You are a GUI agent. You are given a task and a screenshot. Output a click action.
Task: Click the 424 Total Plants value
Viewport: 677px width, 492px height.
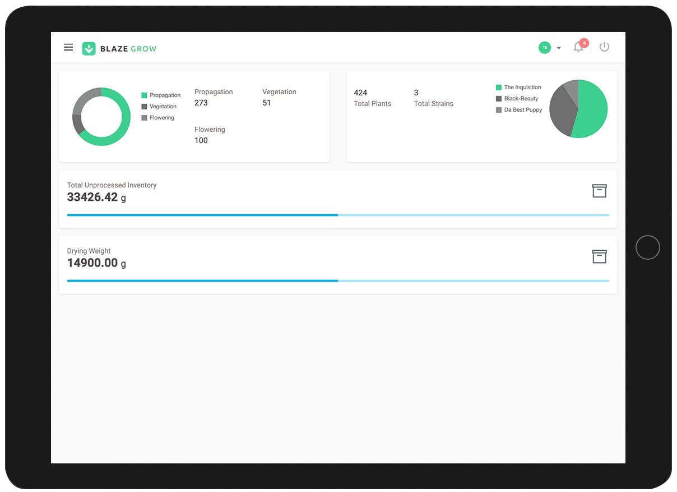360,93
